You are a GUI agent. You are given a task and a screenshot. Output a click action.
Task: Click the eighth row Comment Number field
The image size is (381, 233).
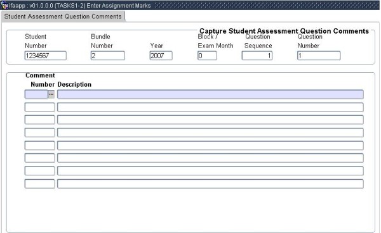tap(40, 184)
